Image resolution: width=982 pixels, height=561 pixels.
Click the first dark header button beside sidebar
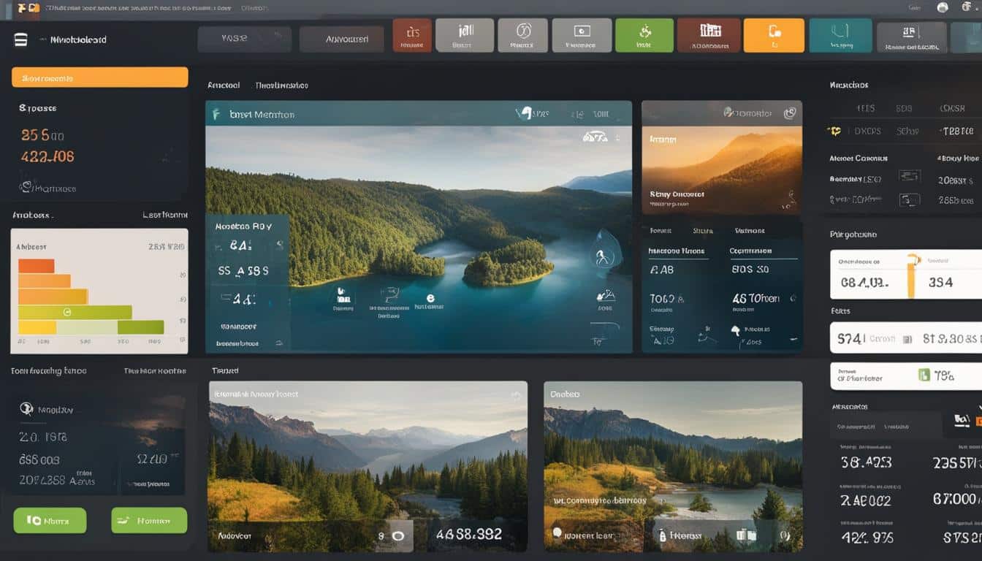pyautogui.click(x=245, y=39)
